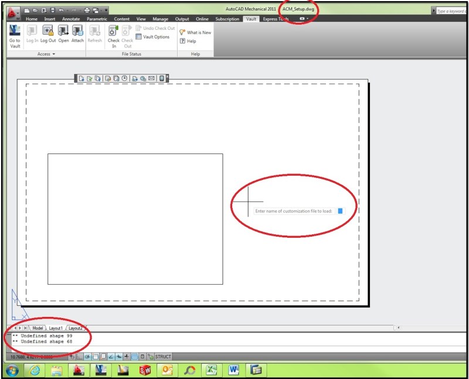The height and width of the screenshot is (379, 469).
Task: Open the Subscription ribbon tab
Action: click(227, 19)
